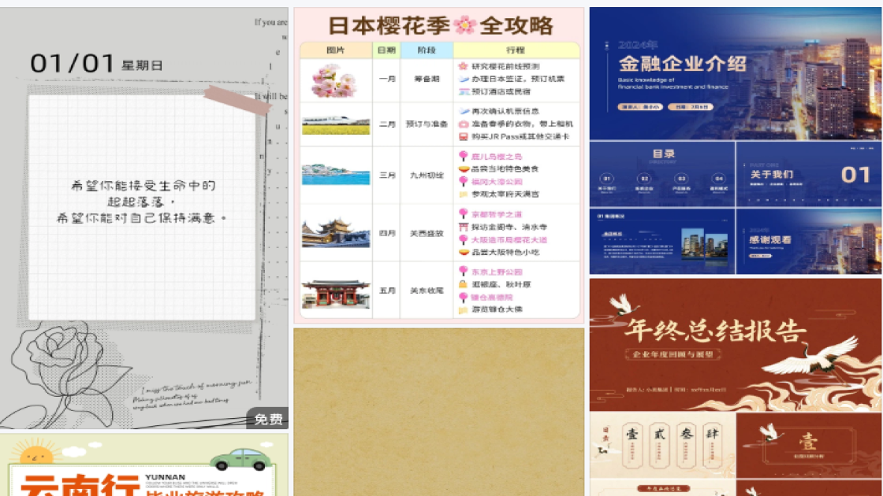The height and width of the screenshot is (496, 883).
Task: Click the luggage icon in the 预订与准备 row
Action: pos(463,124)
